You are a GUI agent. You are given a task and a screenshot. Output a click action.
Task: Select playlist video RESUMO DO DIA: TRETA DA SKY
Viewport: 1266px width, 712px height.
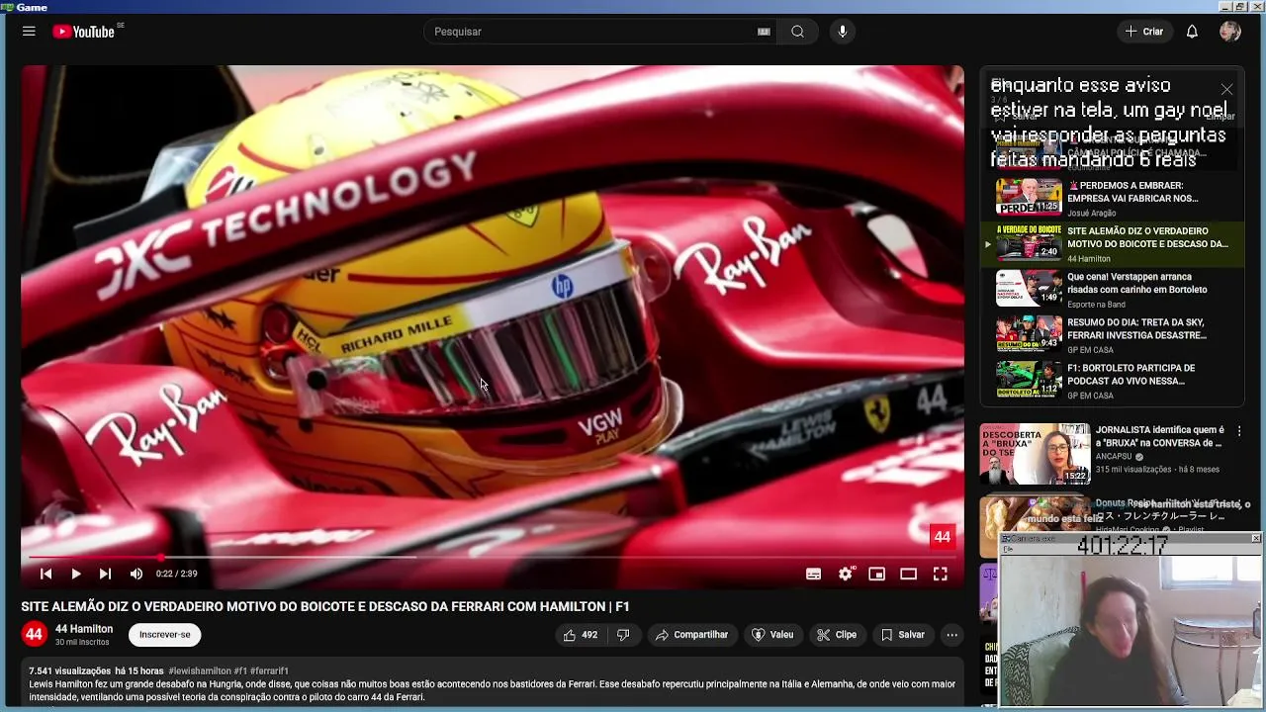click(x=1112, y=335)
